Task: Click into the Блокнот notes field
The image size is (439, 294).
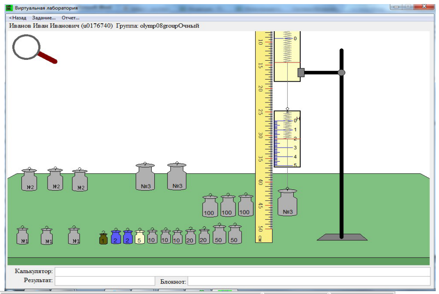Action: 309,281
